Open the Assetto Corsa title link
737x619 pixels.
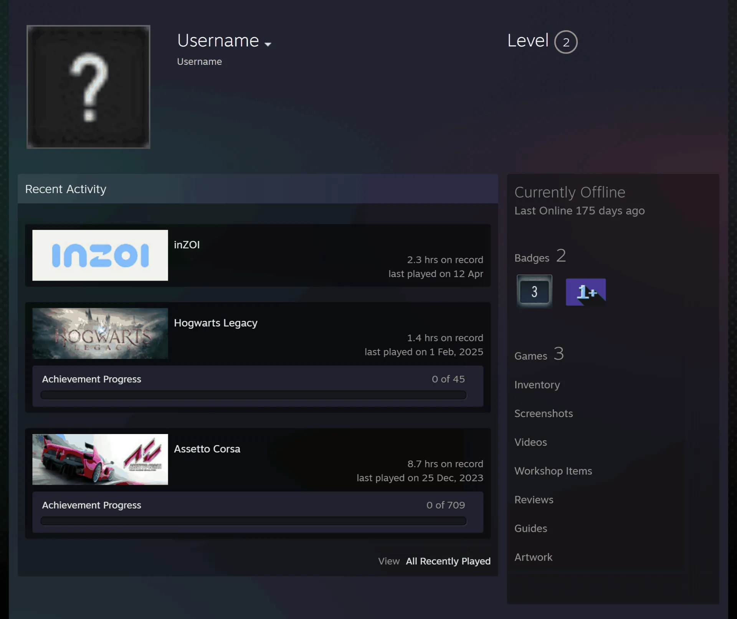tap(207, 449)
